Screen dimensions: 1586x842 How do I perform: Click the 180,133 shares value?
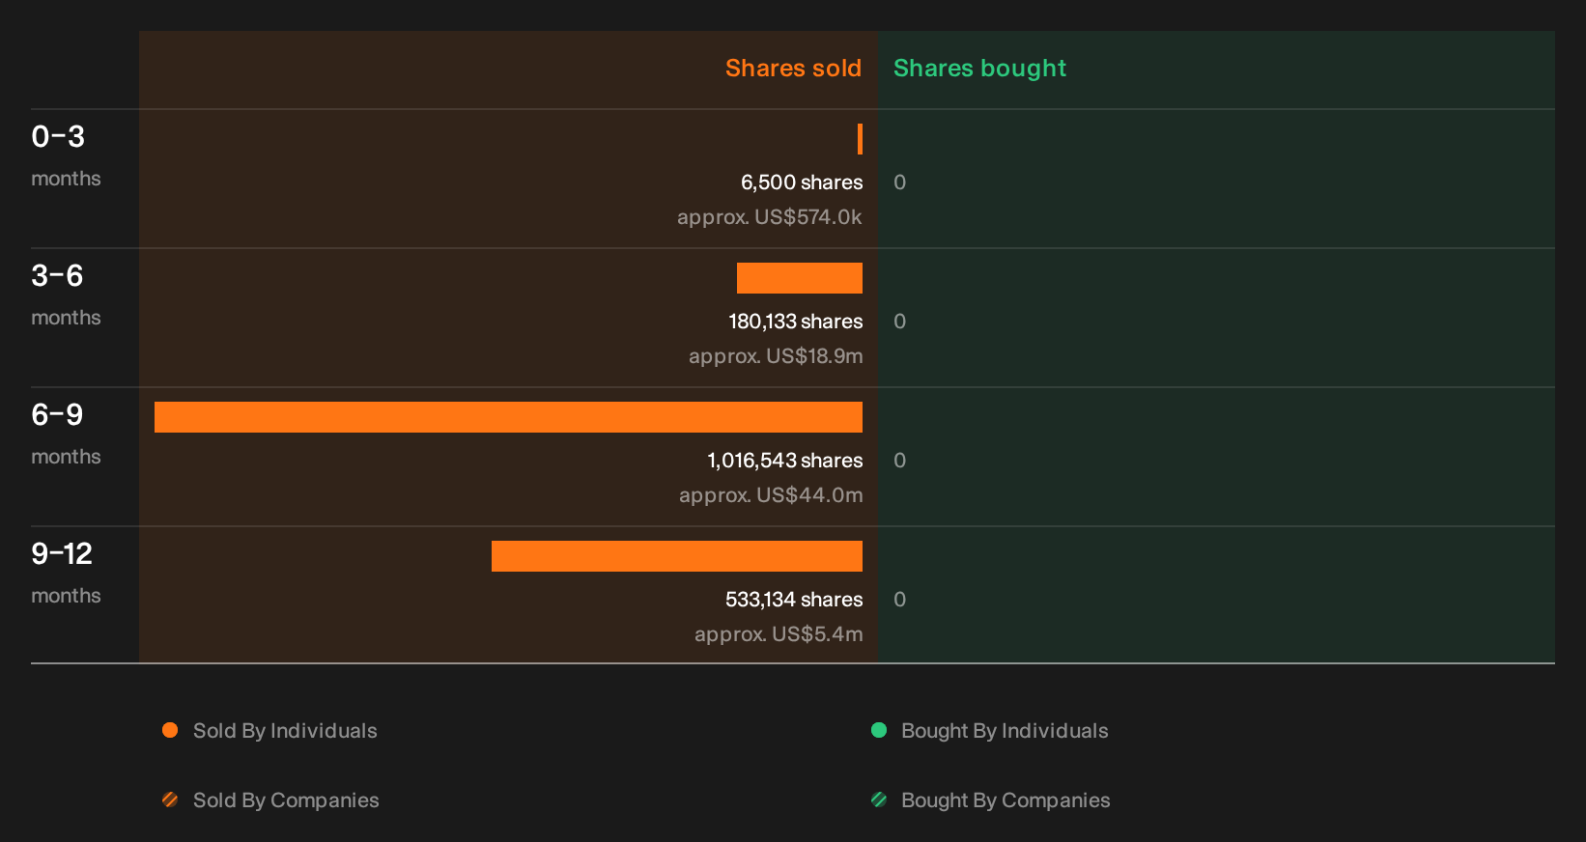click(796, 322)
